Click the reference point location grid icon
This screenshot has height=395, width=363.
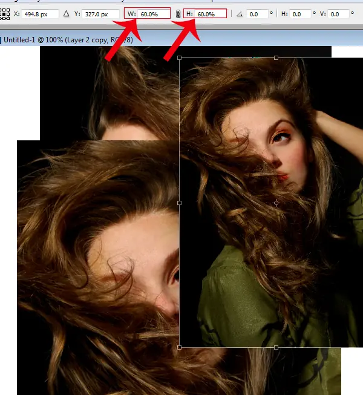tap(4, 14)
